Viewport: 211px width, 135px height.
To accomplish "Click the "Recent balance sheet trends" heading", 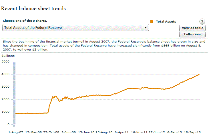I will coord(33,9).
